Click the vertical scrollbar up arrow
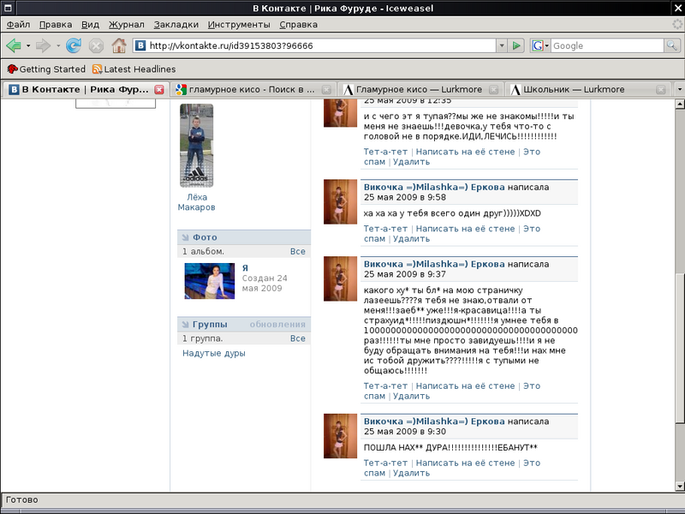Screen dimensions: 685x514 (679, 104)
